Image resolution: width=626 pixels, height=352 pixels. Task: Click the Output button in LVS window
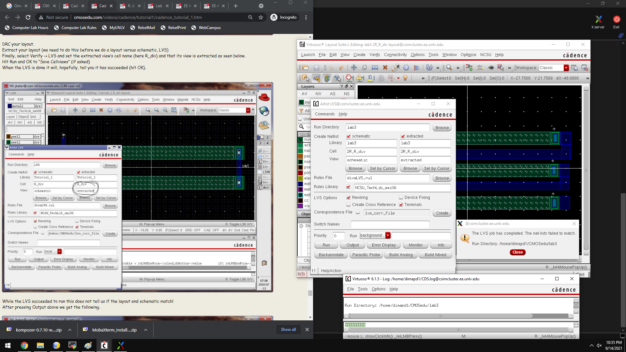[352, 245]
